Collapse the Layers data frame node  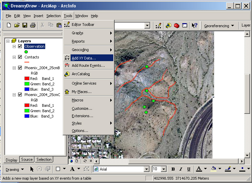click(x=8, y=41)
